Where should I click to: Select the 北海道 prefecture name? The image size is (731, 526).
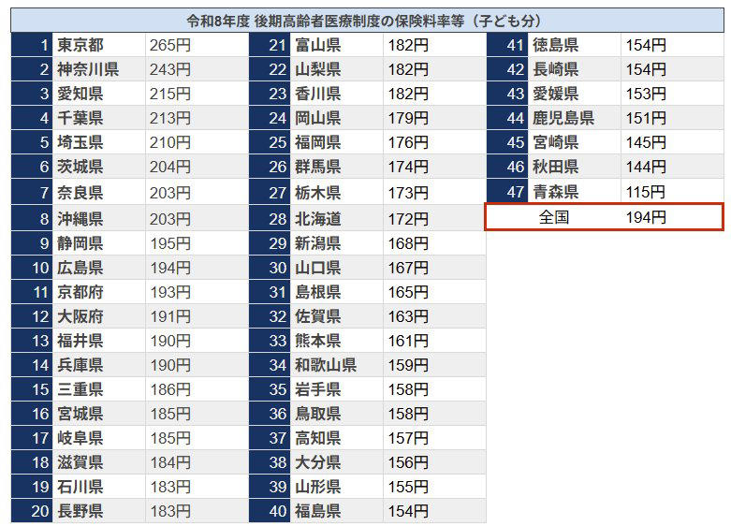318,219
